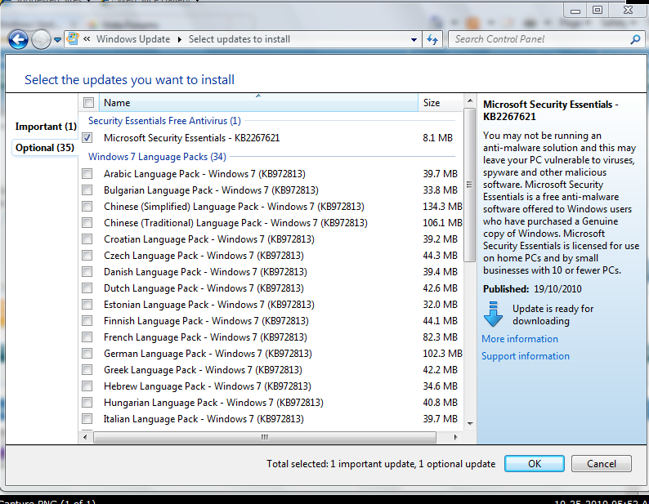The width and height of the screenshot is (649, 504).
Task: Click the list scroll up arrow
Action: [x=469, y=101]
